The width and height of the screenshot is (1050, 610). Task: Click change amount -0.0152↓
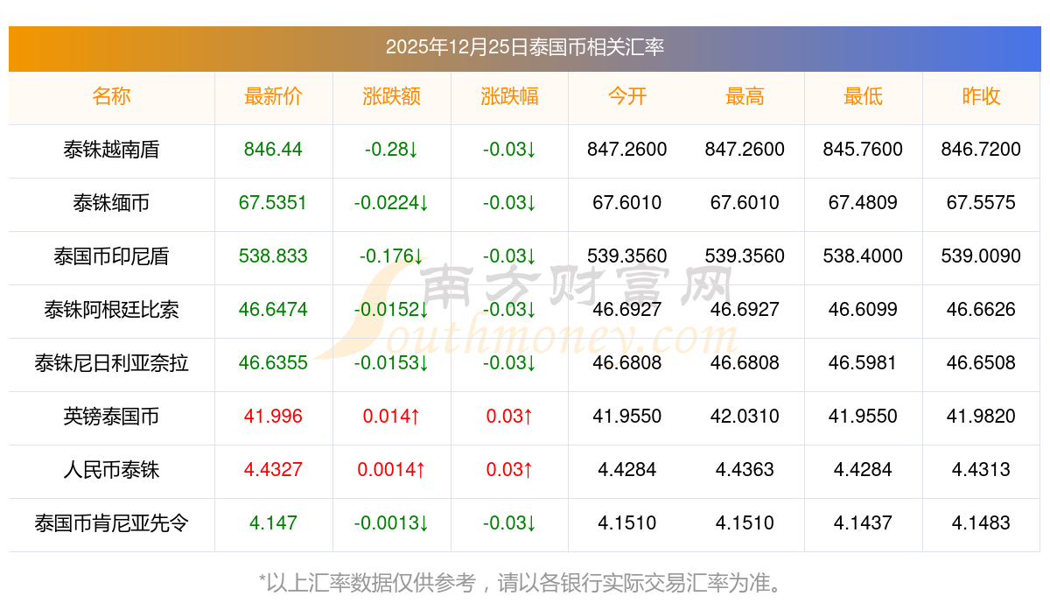pos(391,310)
